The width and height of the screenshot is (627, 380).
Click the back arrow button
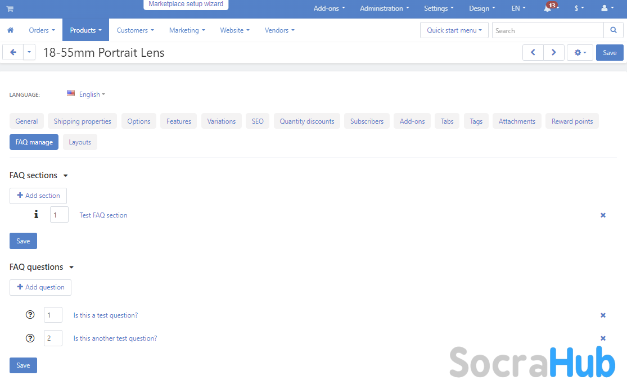pos(13,53)
